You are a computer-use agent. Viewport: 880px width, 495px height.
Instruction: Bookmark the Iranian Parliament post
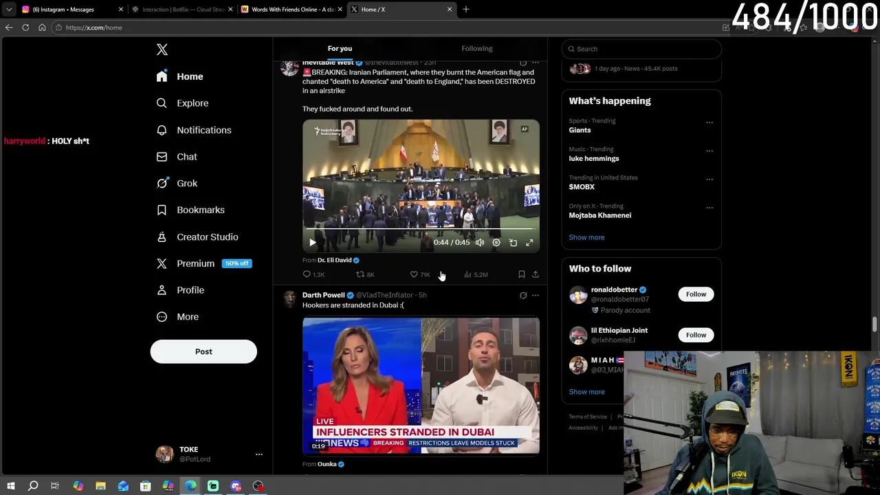tap(522, 274)
